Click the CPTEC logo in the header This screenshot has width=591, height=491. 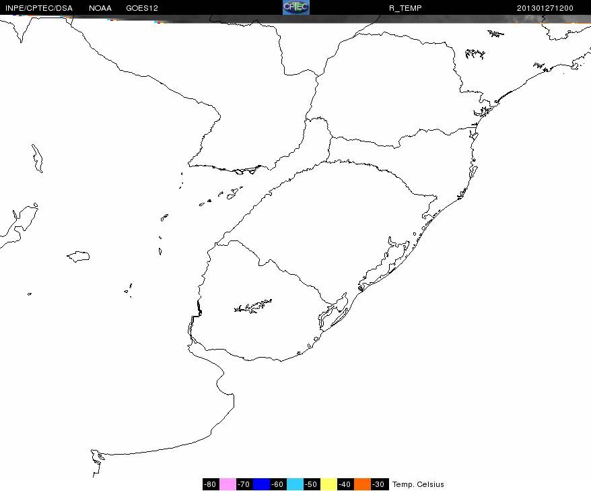click(296, 7)
